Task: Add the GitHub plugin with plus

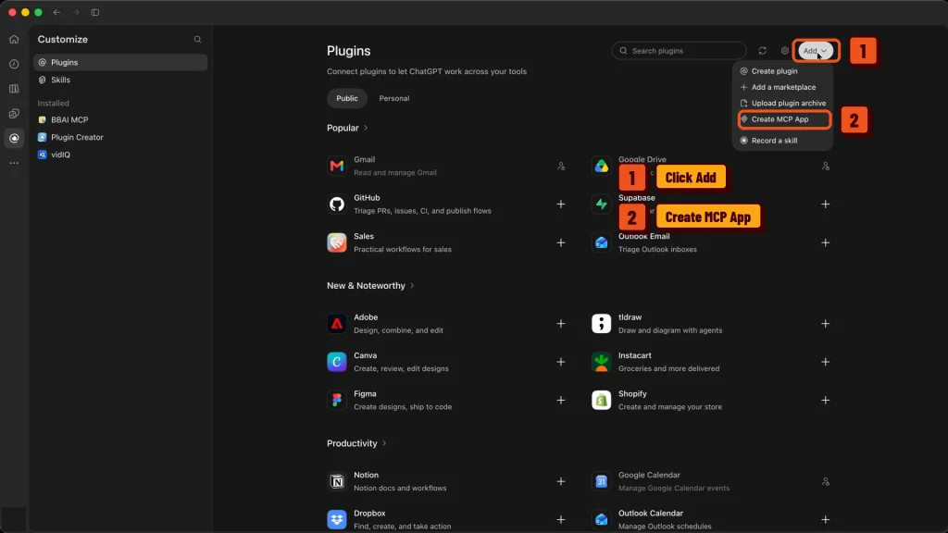Action: (x=561, y=205)
